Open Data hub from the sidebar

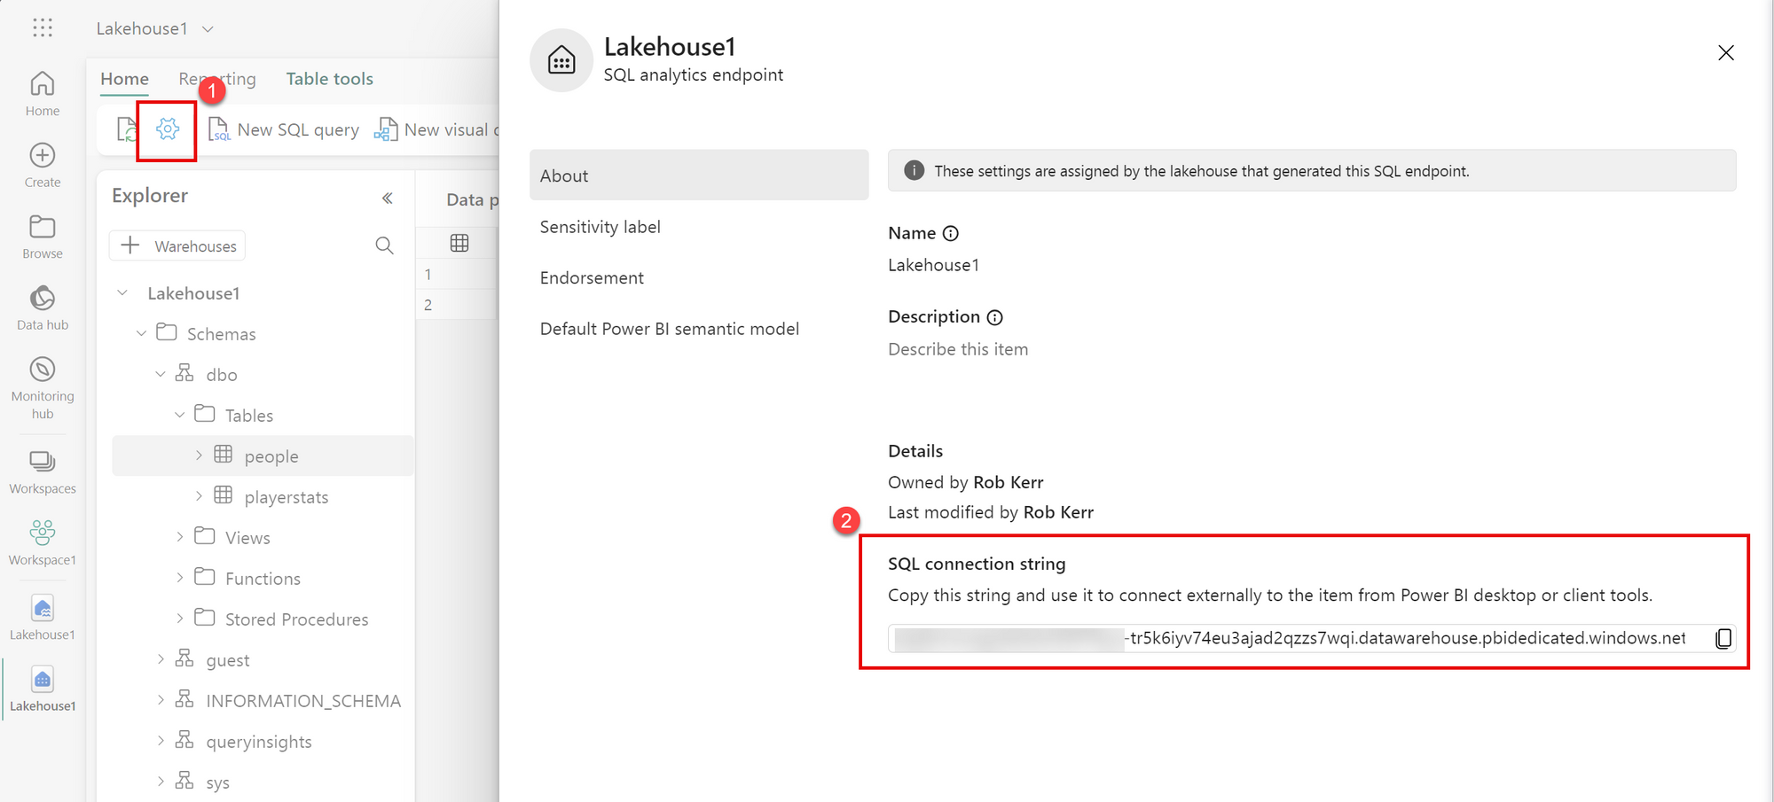click(x=43, y=308)
